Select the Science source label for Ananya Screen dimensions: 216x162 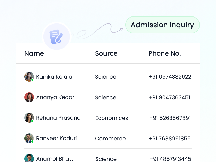click(x=105, y=97)
